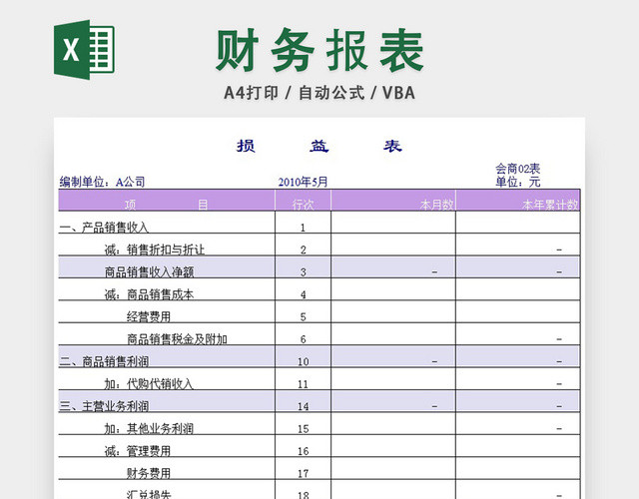
Task: Click the 会商02表 label
Action: click(517, 169)
